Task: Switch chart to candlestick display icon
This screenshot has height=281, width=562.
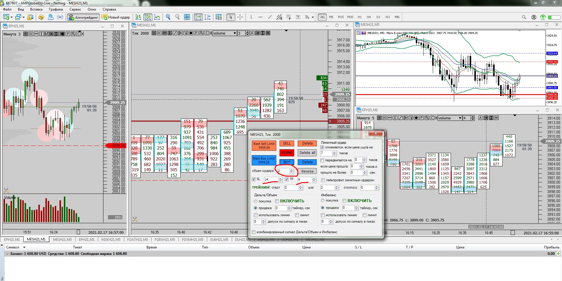Action: [x=148, y=17]
